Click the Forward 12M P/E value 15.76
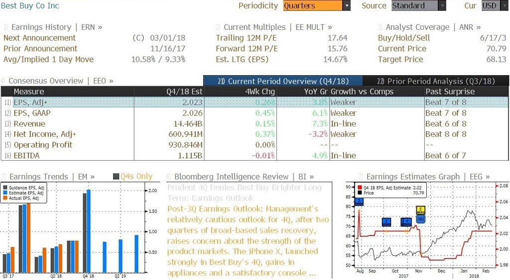510x280 pixels. (x=337, y=49)
